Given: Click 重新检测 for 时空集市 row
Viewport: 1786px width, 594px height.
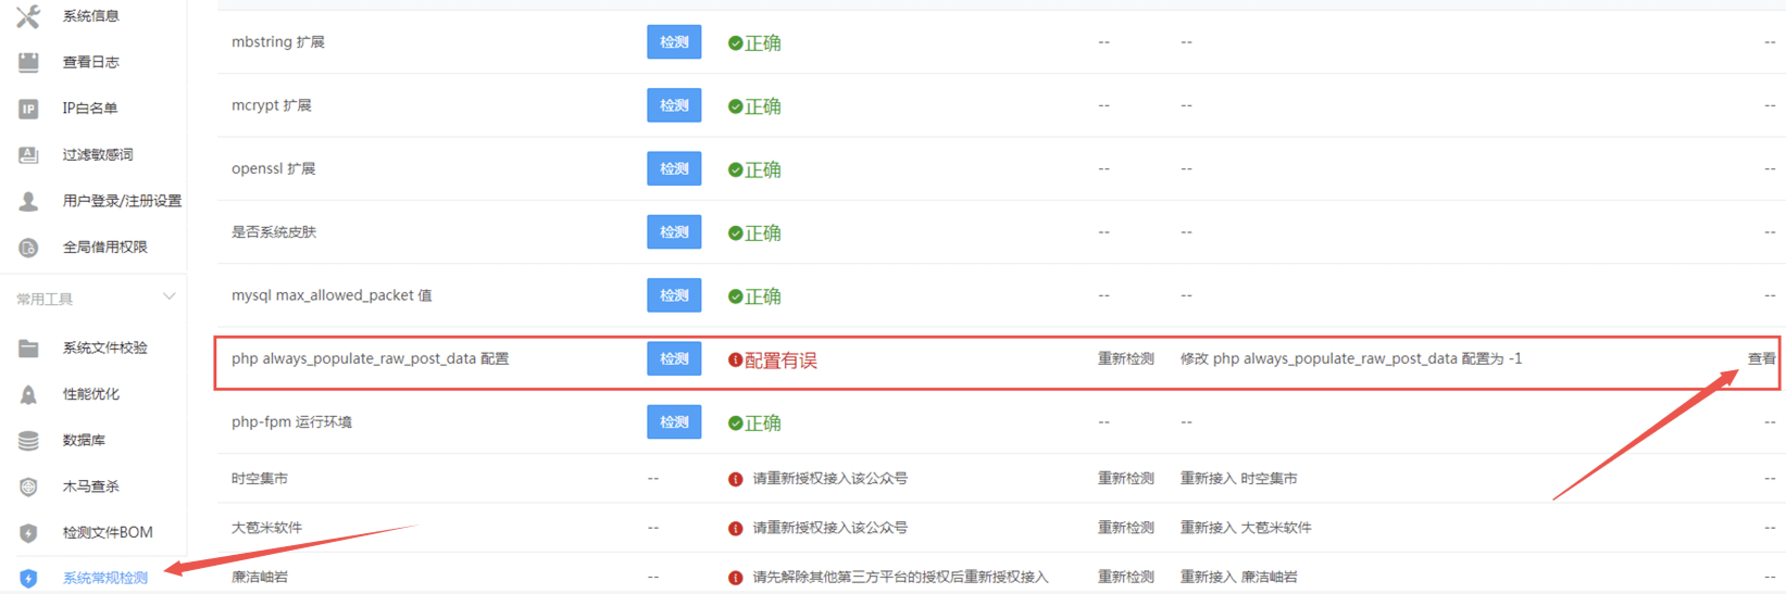Looking at the screenshot, I should pos(1125,478).
